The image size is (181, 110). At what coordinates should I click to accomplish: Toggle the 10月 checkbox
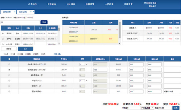(x=18, y=54)
